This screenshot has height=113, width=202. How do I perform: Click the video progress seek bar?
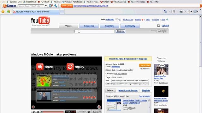(53, 112)
